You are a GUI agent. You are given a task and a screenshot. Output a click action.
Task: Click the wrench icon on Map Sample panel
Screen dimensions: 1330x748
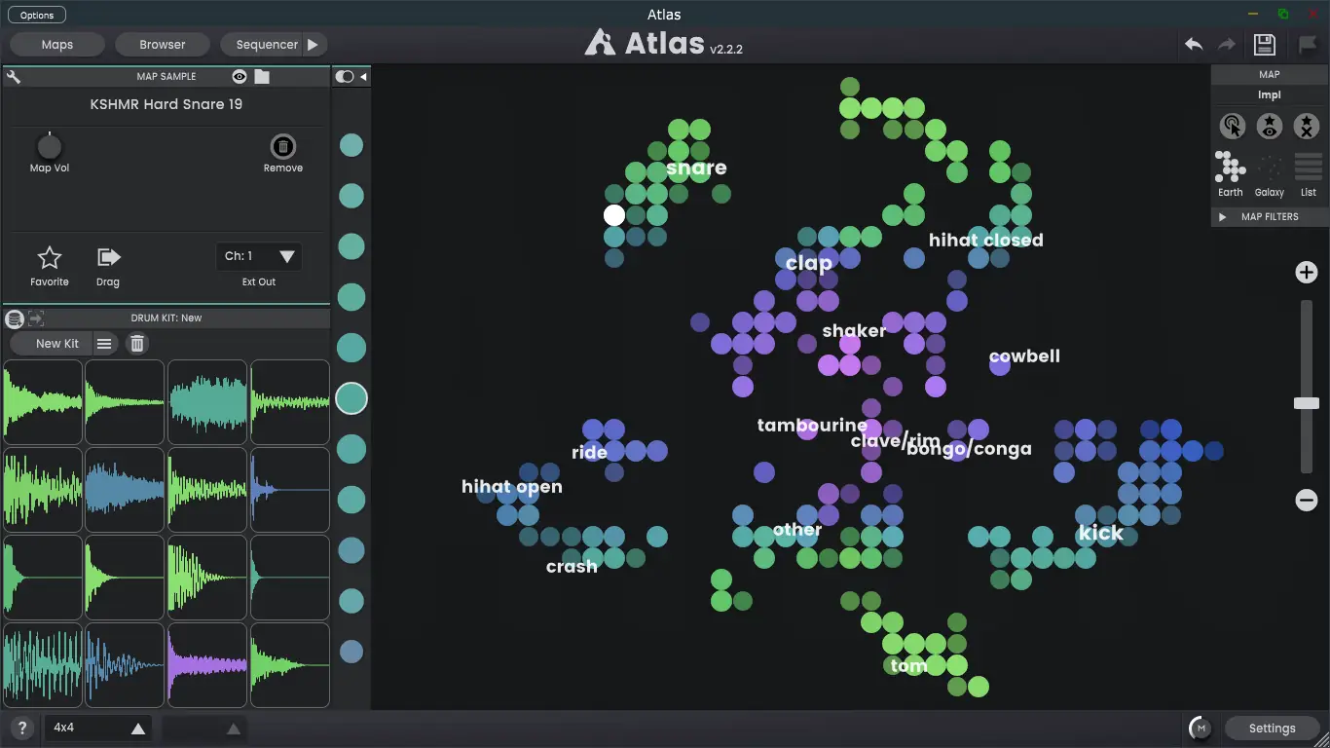click(x=14, y=76)
